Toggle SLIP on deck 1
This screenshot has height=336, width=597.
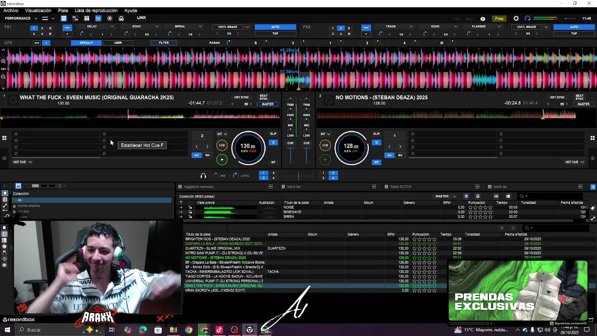[273, 134]
